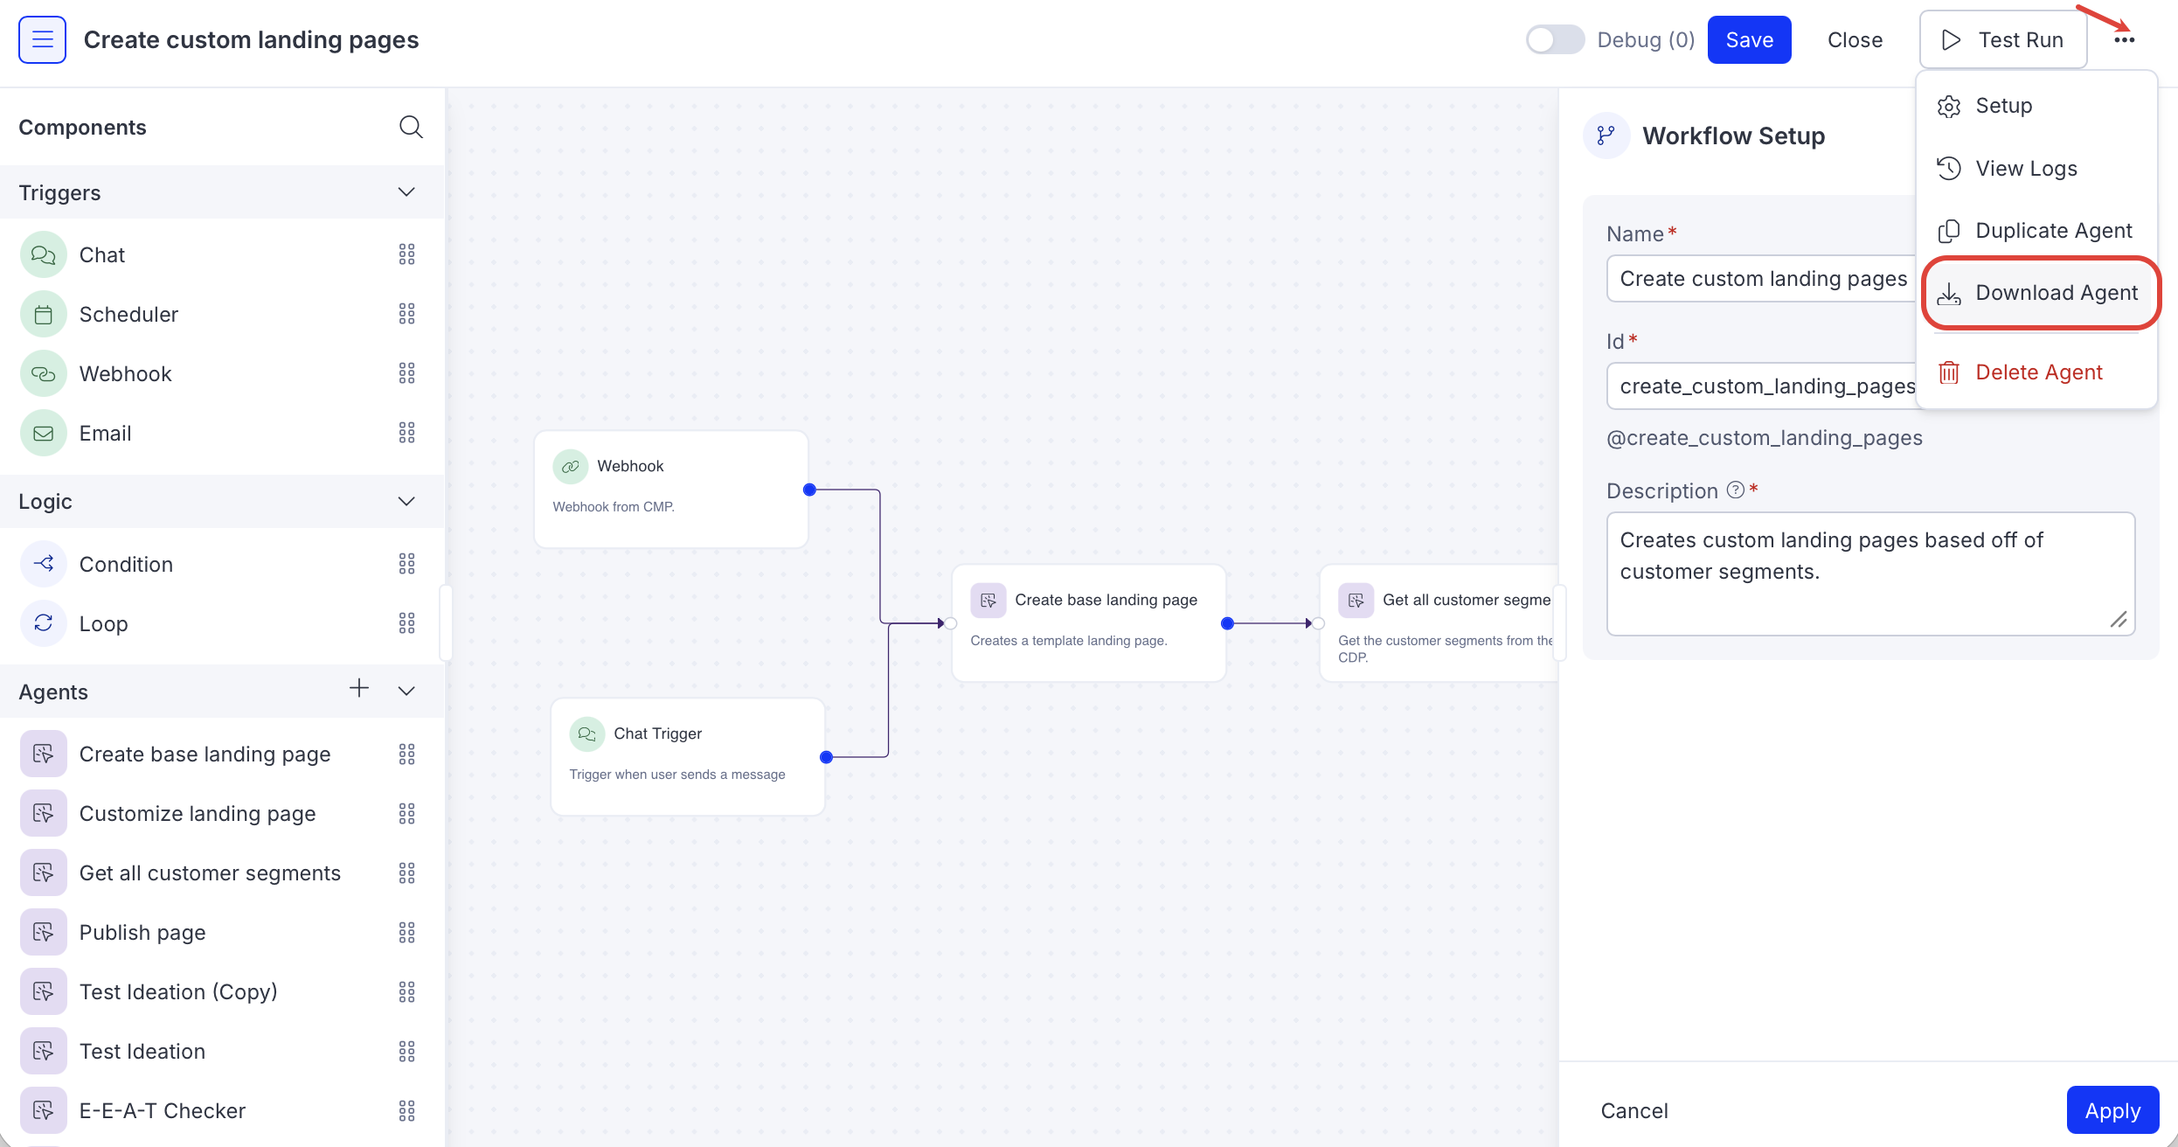Click Description help question-mark icon
2178x1147 pixels.
[1736, 490]
